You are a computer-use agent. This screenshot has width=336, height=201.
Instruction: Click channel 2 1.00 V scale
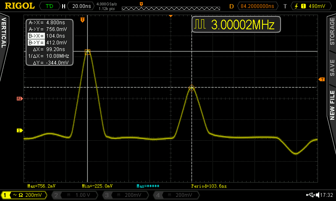pos(83,195)
